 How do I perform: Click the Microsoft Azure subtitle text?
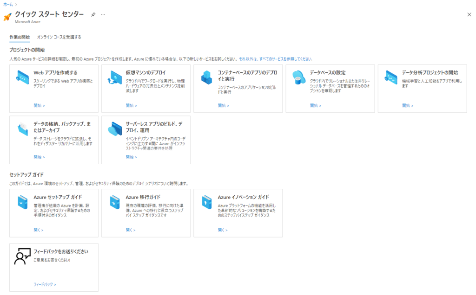(x=27, y=22)
